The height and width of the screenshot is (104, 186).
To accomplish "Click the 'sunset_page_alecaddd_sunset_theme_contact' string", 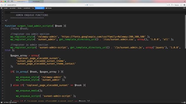I will (46, 64).
